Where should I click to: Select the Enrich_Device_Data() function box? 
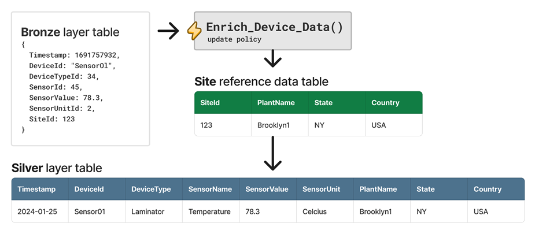pos(273,31)
